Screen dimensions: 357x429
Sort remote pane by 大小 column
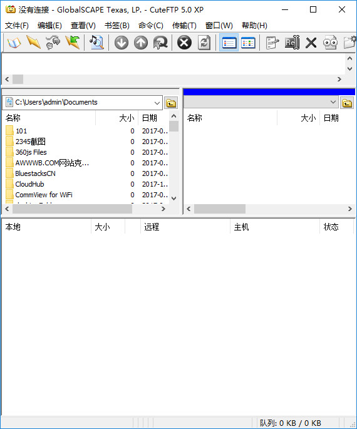(299, 118)
